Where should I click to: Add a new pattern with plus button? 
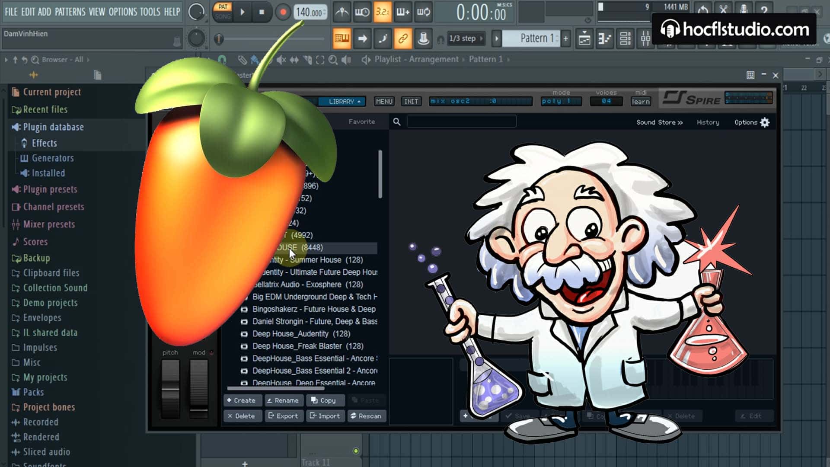565,38
